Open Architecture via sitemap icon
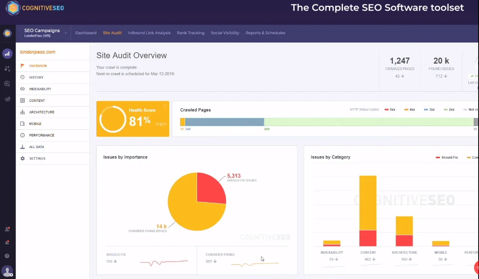 (x=22, y=112)
